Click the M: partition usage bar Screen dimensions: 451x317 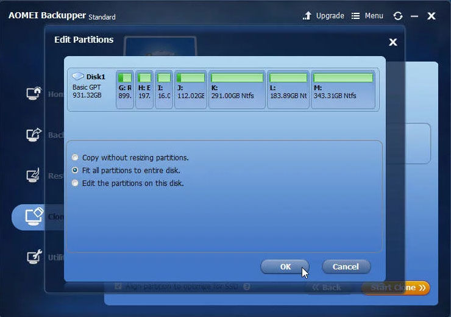(343, 77)
